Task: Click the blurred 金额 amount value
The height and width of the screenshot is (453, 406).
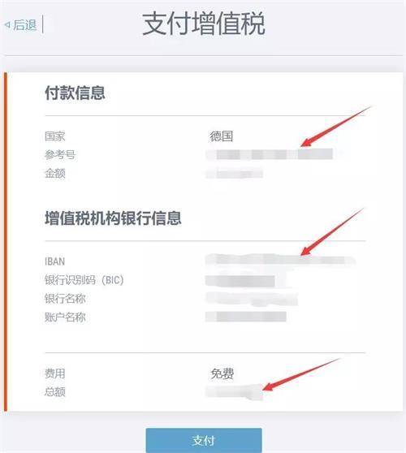Action: point(234,174)
